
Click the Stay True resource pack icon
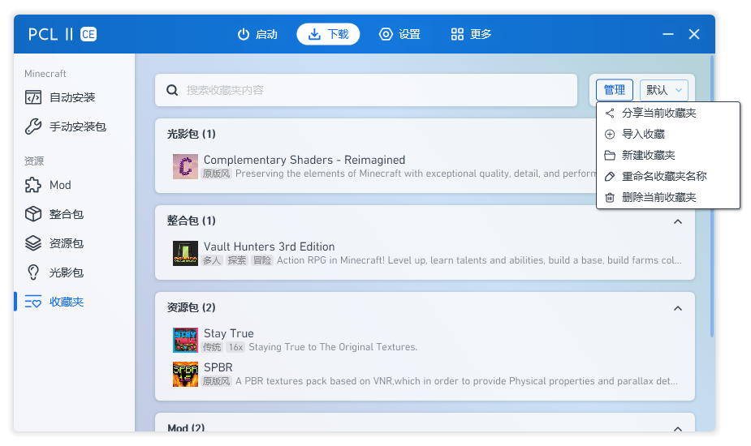pos(185,340)
